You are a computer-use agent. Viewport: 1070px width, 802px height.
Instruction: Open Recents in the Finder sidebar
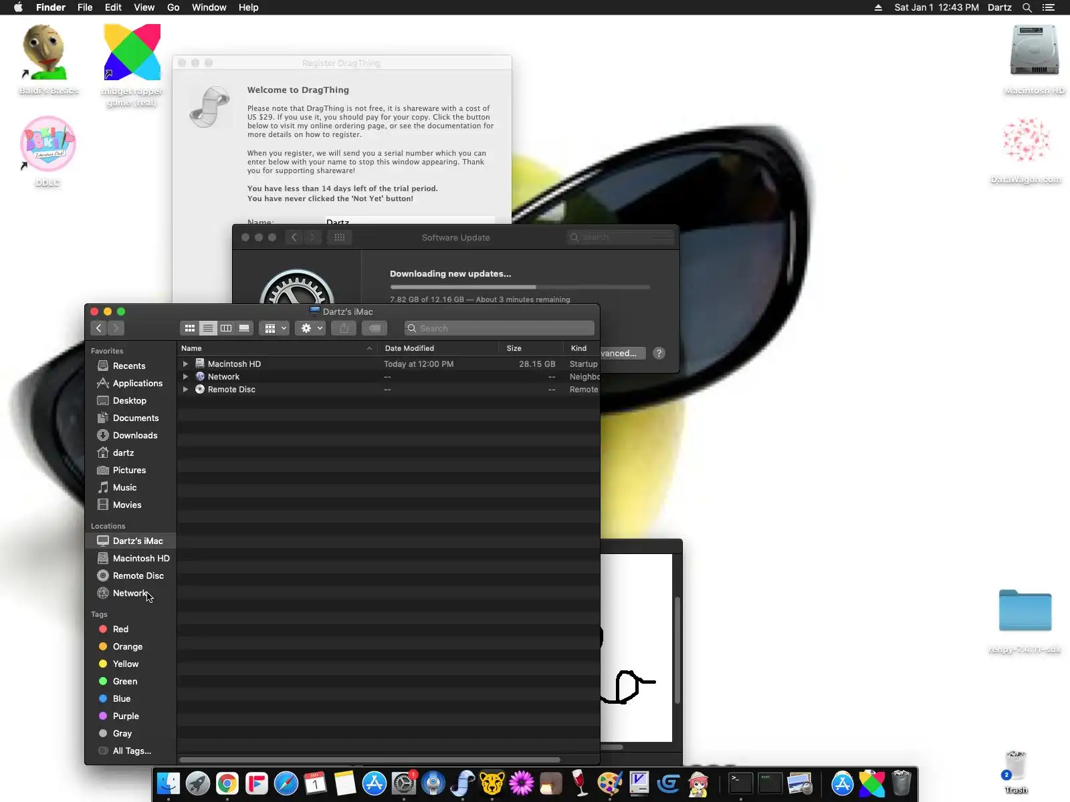131,366
